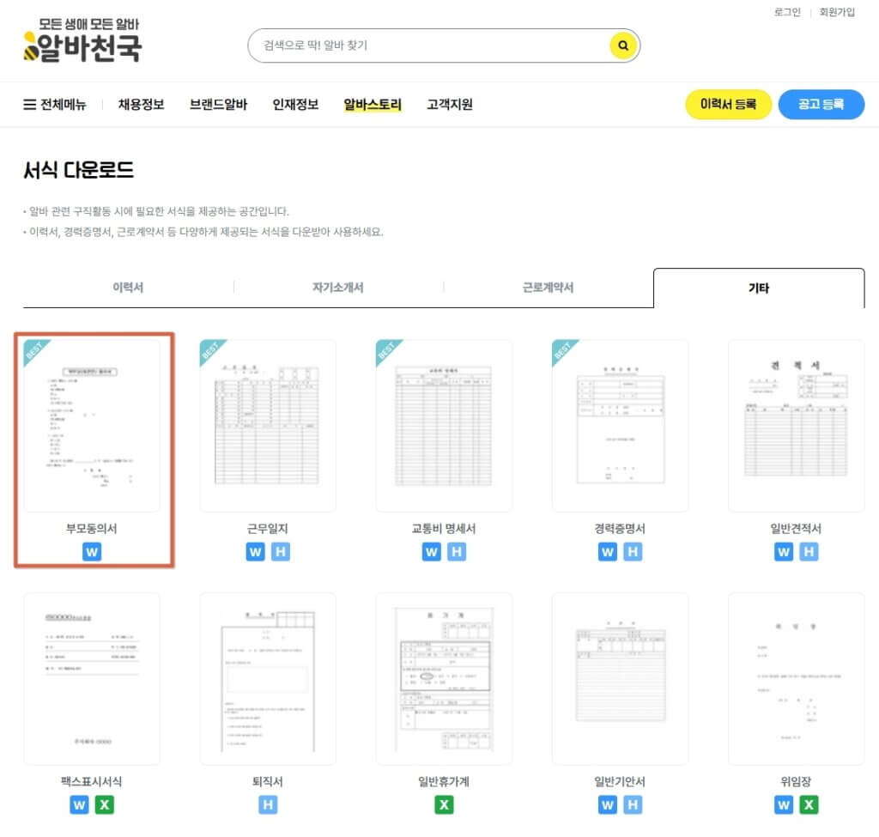879x837 pixels.
Task: Open the 채용정보 menu
Action: [x=141, y=104]
